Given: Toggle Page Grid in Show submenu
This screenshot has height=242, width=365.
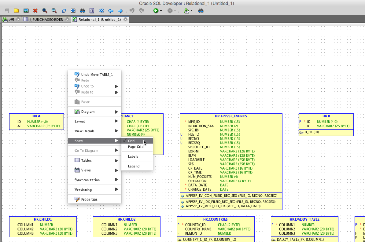Looking at the screenshot, I should [x=135, y=147].
